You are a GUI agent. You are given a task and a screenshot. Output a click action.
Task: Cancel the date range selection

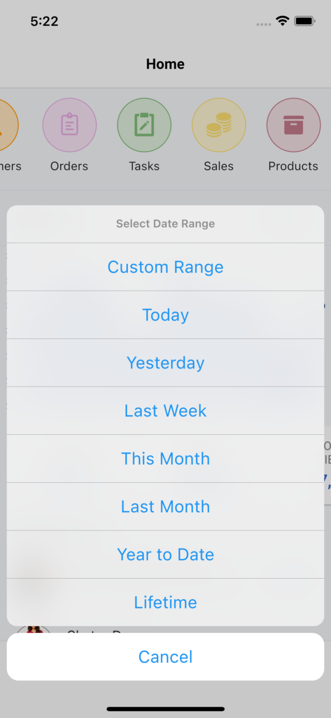coord(165,656)
